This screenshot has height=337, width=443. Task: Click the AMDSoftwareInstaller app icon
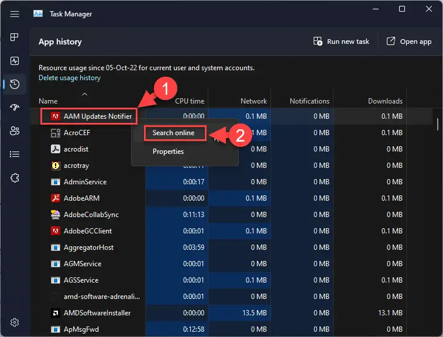coord(56,312)
